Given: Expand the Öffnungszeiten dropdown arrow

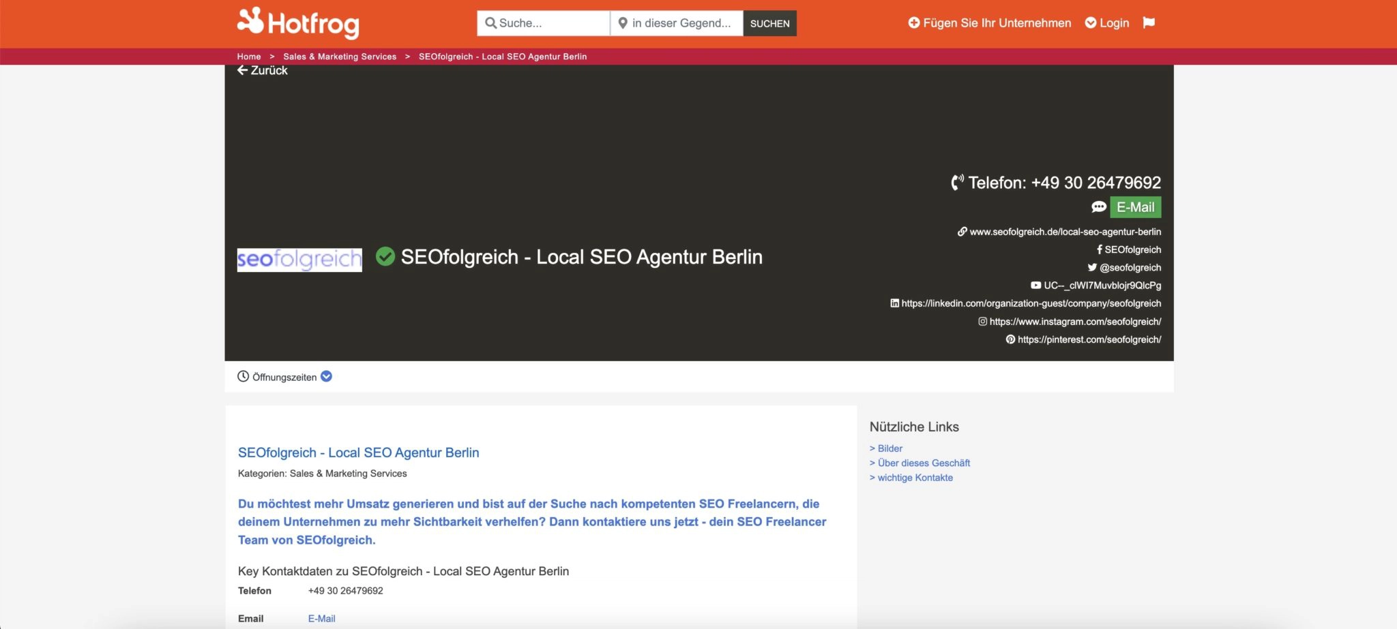Looking at the screenshot, I should [x=327, y=376].
